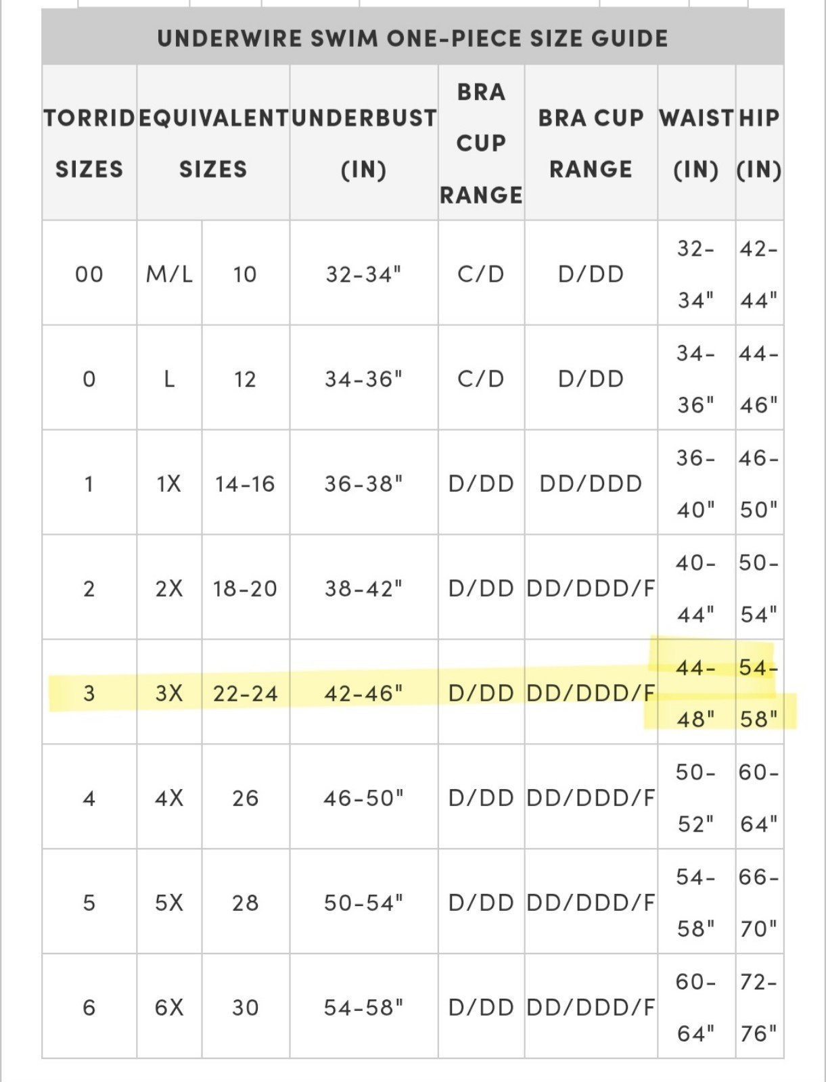Click the highlighted 42-46" underbust cell
826x1082 pixels.
click(x=364, y=692)
